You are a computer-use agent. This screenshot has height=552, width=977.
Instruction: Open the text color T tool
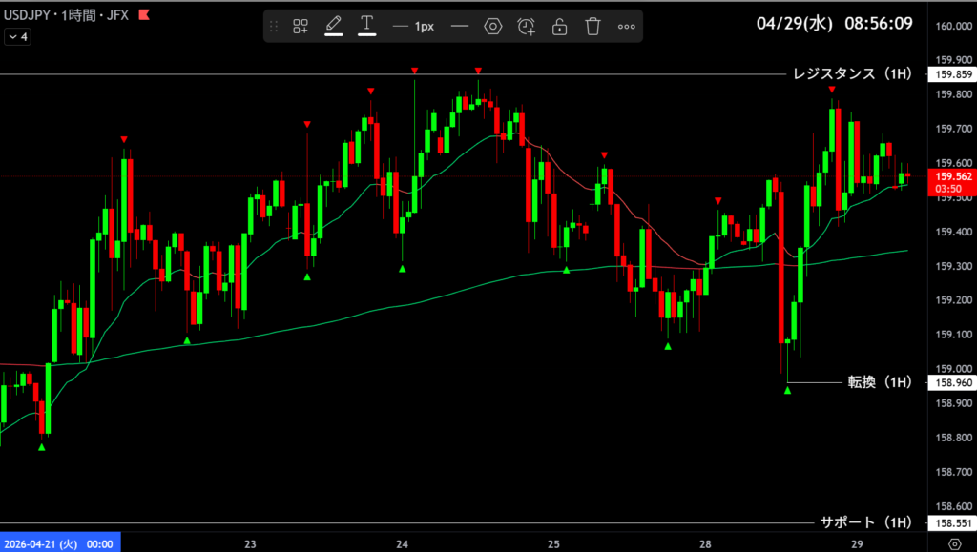(x=366, y=26)
